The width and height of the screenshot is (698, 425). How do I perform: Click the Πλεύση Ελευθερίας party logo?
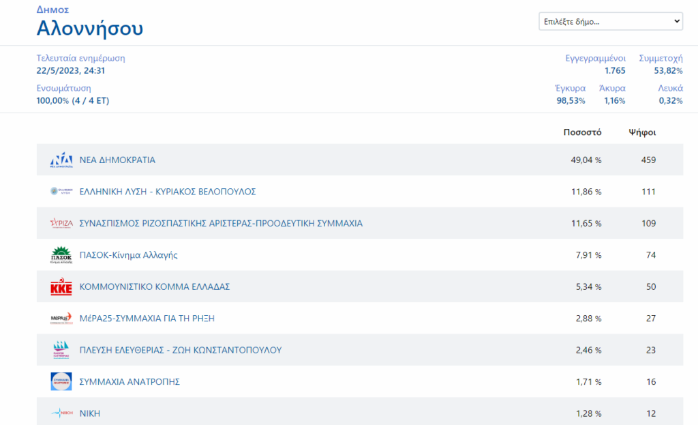tap(61, 350)
